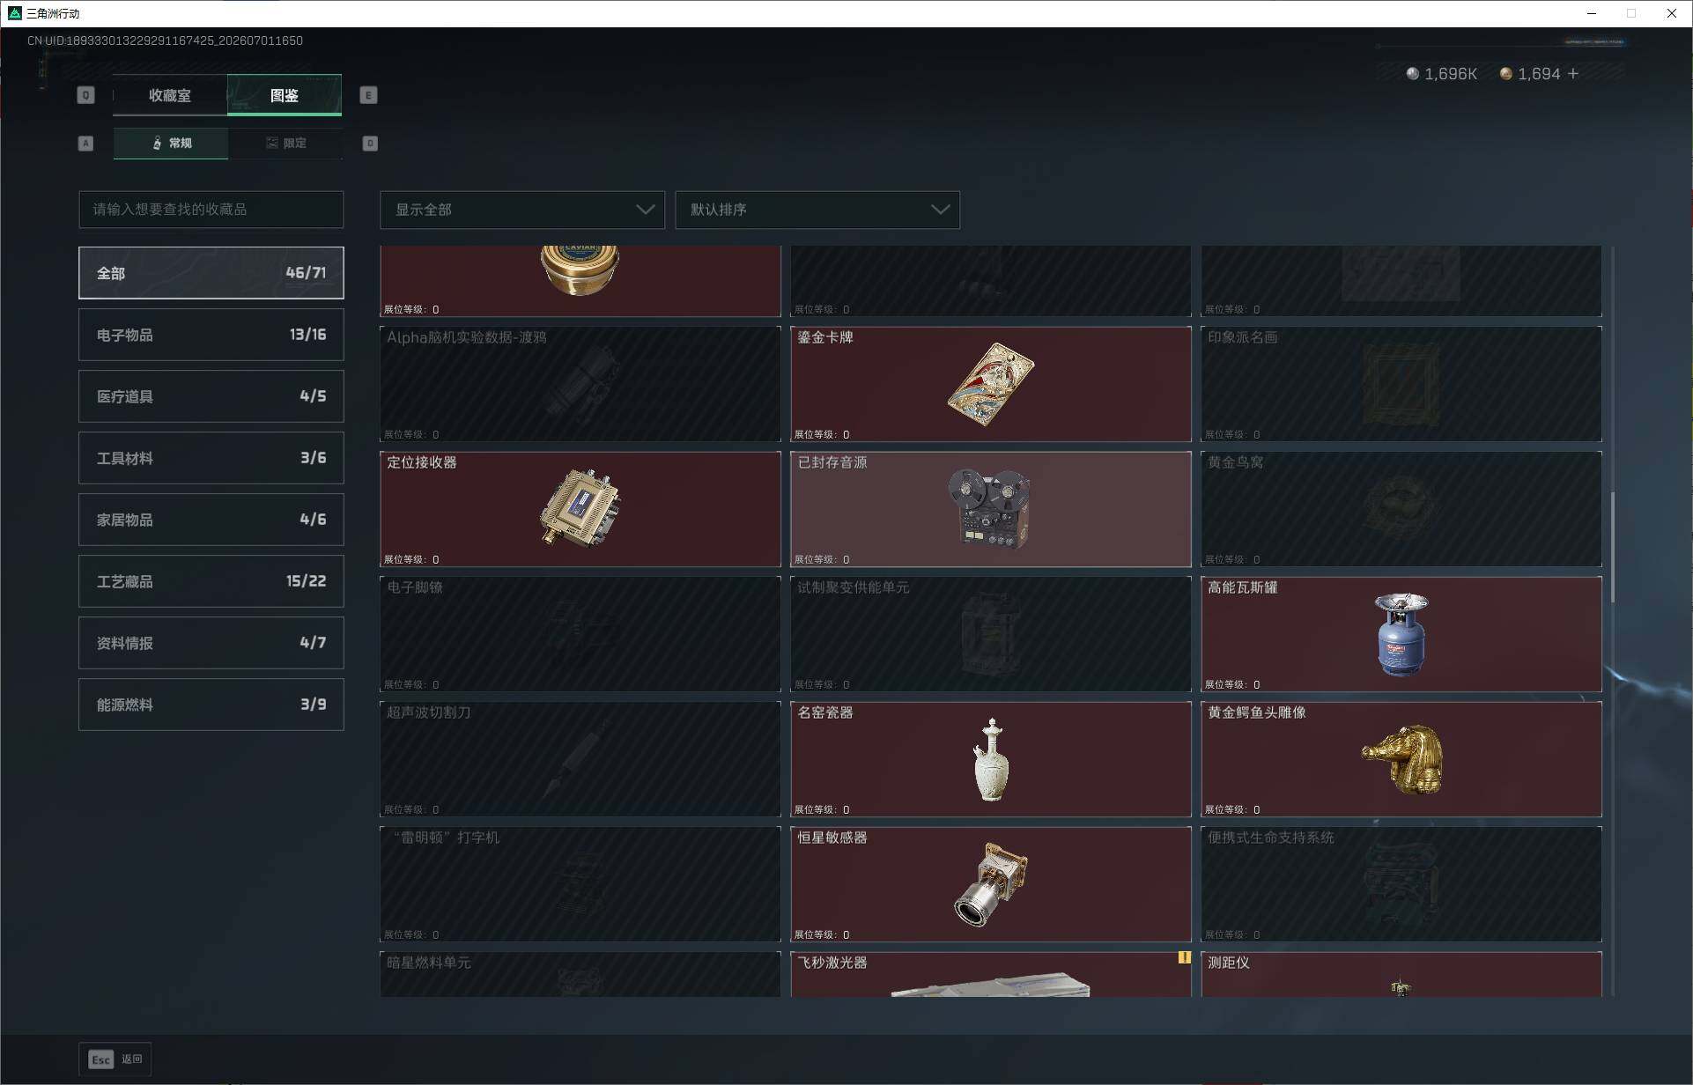This screenshot has height=1085, width=1693.
Task: Click the collection list scrollbar thumb
Action: point(1612,547)
